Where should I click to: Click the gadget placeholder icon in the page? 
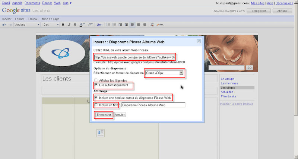(x=101, y=133)
